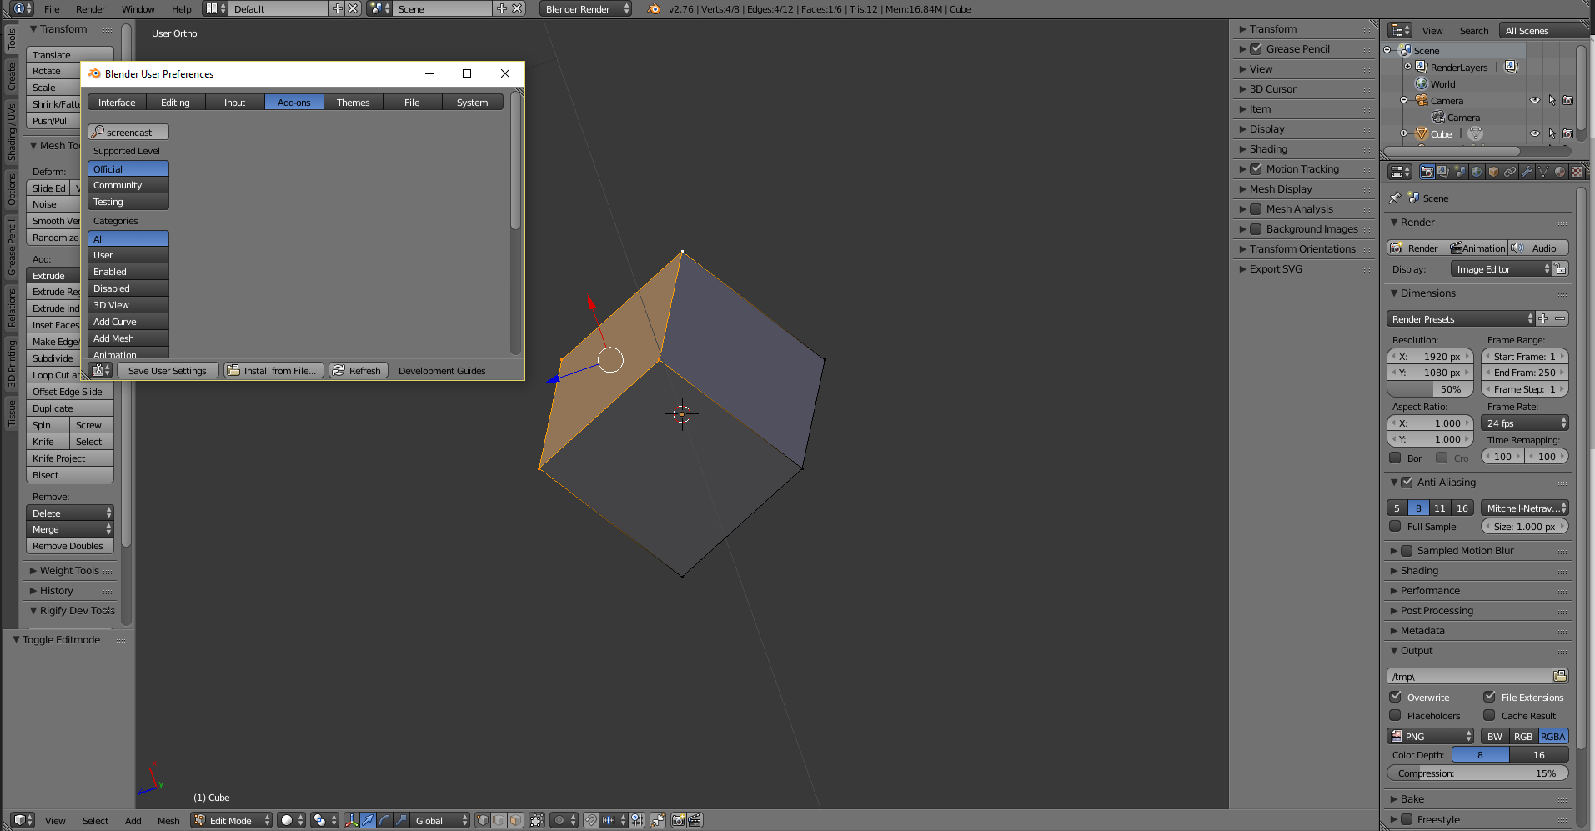Screen dimensions: 1595x831
Task: Click Save User Settings button
Action: (168, 370)
